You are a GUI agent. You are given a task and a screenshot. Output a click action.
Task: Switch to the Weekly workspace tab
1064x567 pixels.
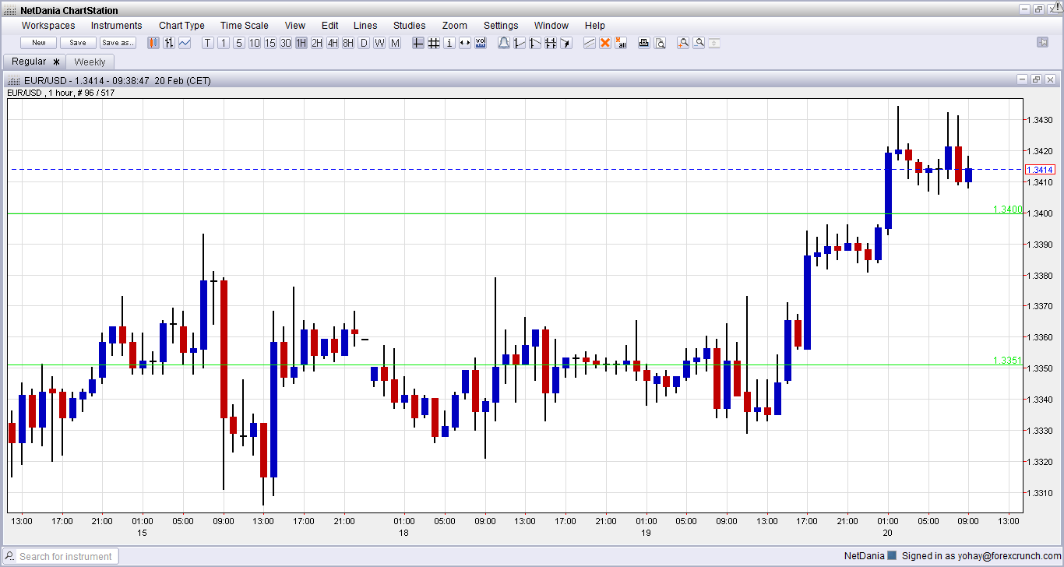click(90, 62)
